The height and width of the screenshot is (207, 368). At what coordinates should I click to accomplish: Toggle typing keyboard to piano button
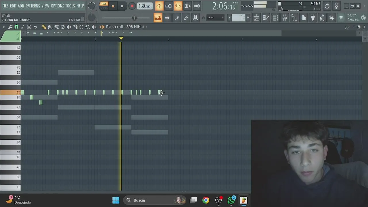pyautogui.click(x=158, y=18)
